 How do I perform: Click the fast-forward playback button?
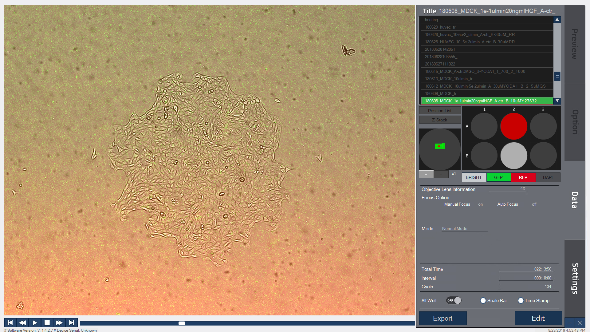pyautogui.click(x=59, y=322)
